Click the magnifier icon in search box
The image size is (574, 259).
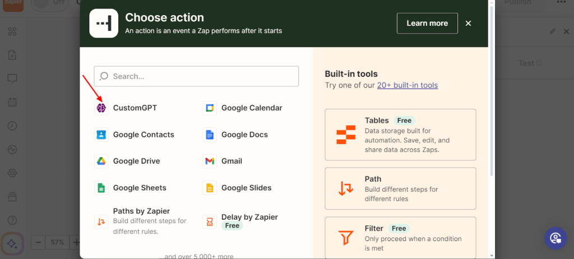tap(104, 76)
